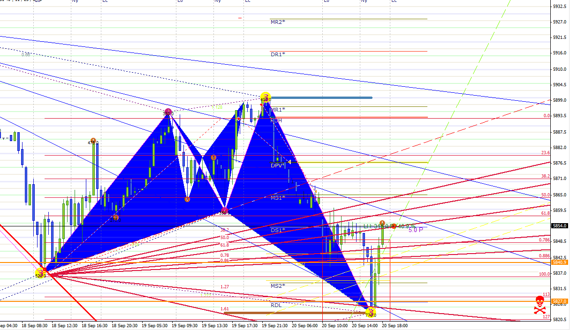Click the 19 Sep 21:30 time label
Viewport: 570px width, 330px height.
pyautogui.click(x=275, y=325)
